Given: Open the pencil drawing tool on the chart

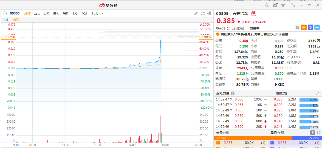Looking at the screenshot, I should click(x=196, y=13).
